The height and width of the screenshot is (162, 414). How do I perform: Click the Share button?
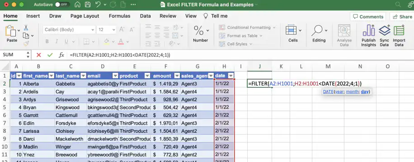point(402,17)
